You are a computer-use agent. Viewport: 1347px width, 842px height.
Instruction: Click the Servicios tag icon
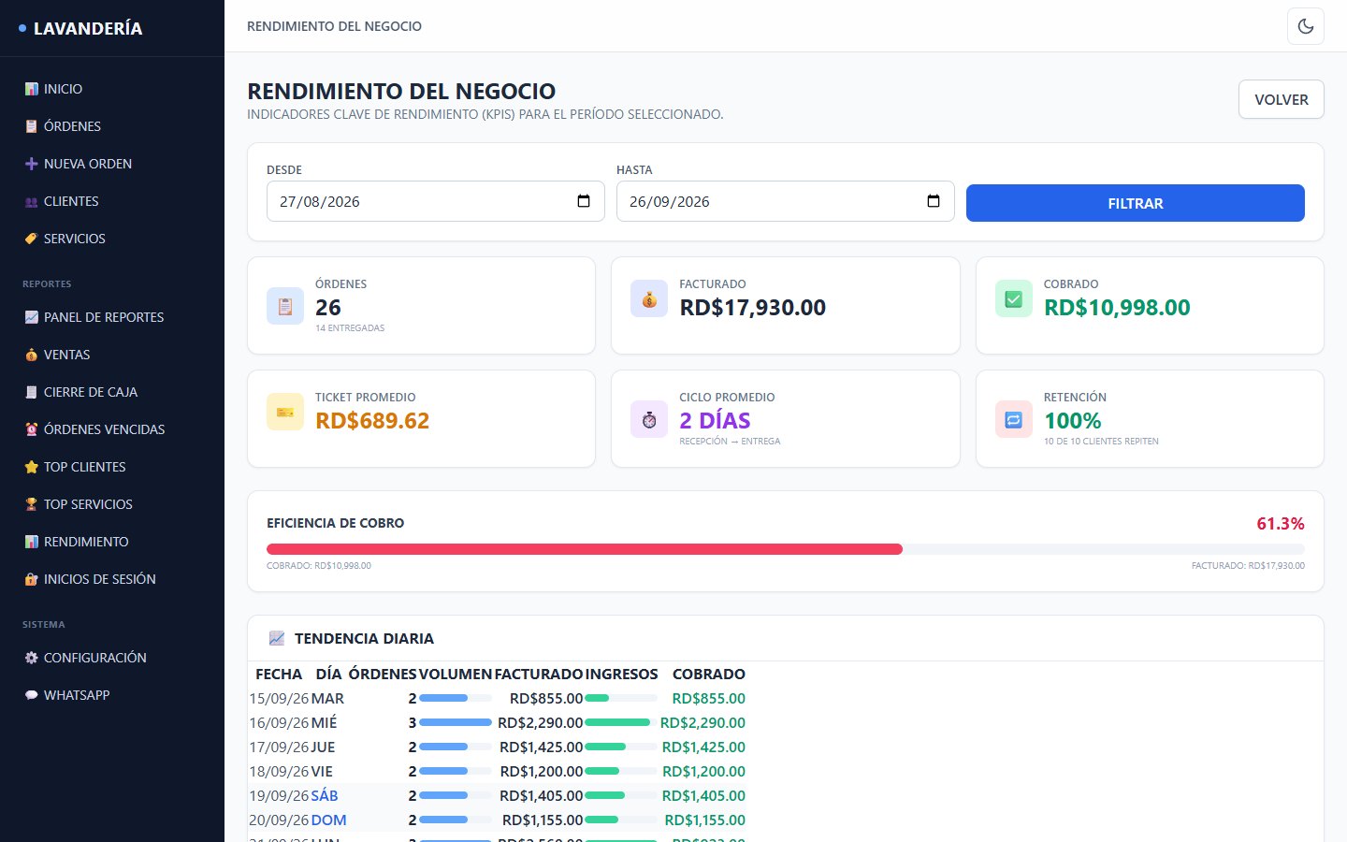(32, 239)
